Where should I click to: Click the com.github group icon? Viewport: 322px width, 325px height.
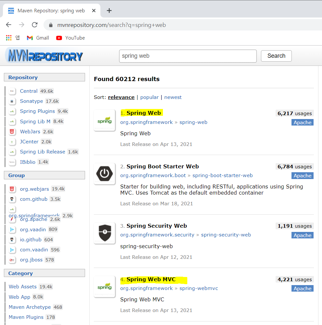click(12, 199)
